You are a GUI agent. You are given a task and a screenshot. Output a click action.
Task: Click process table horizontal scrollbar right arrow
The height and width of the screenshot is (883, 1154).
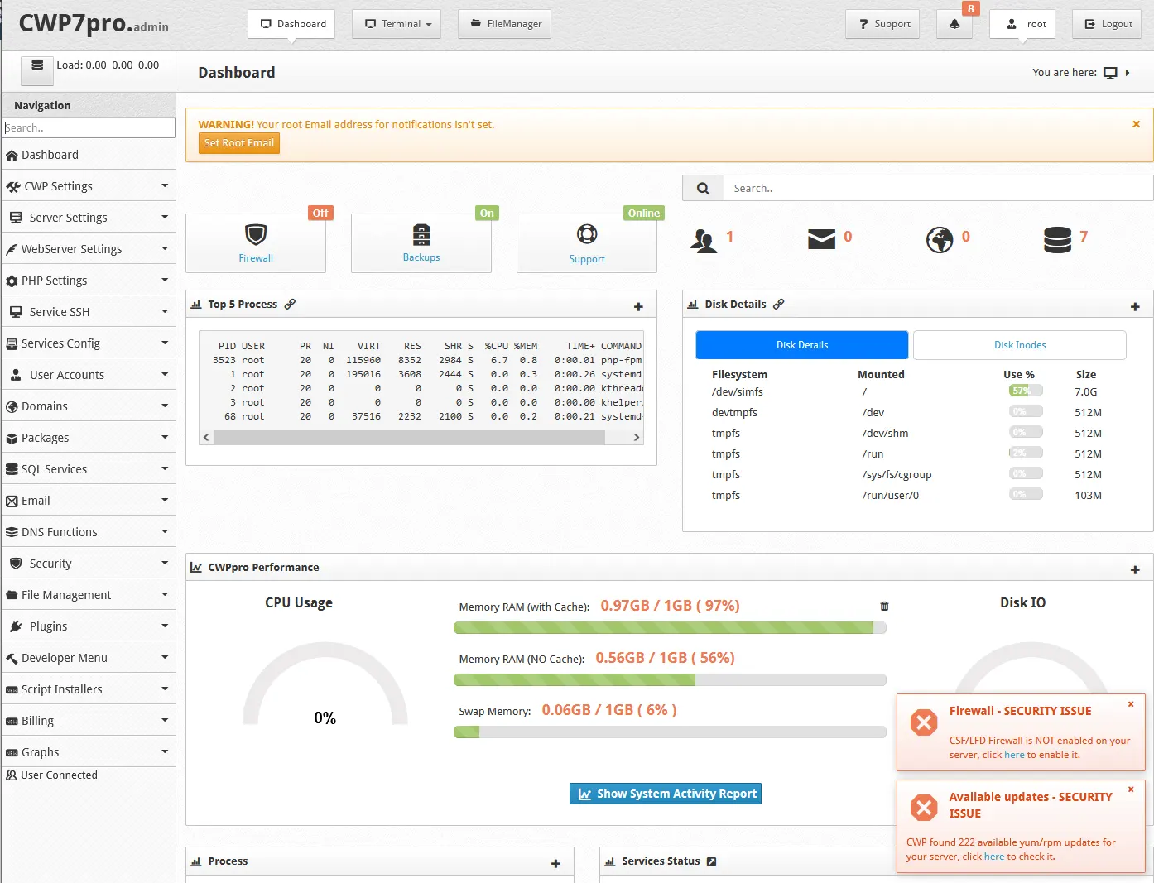click(x=636, y=437)
